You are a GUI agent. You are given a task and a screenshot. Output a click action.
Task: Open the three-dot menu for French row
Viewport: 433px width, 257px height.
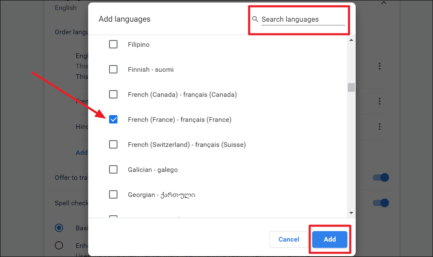[x=380, y=101]
